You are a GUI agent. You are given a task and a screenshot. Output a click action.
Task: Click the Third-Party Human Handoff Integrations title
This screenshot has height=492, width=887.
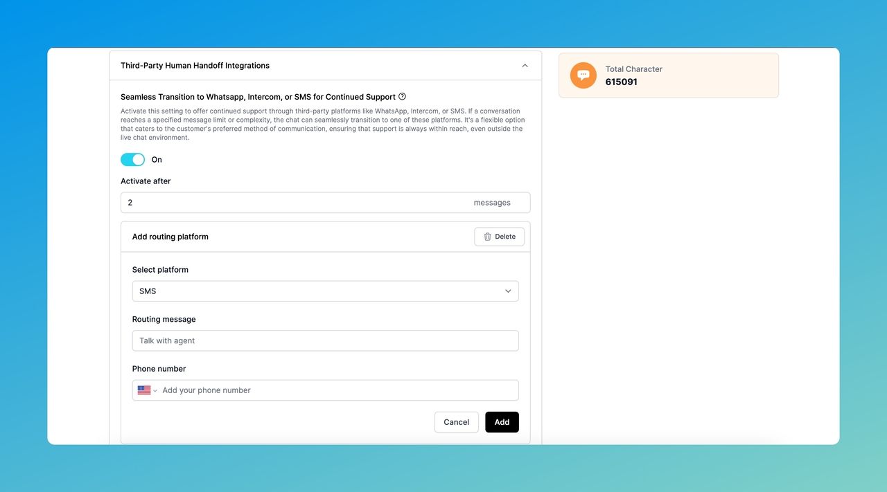195,66
